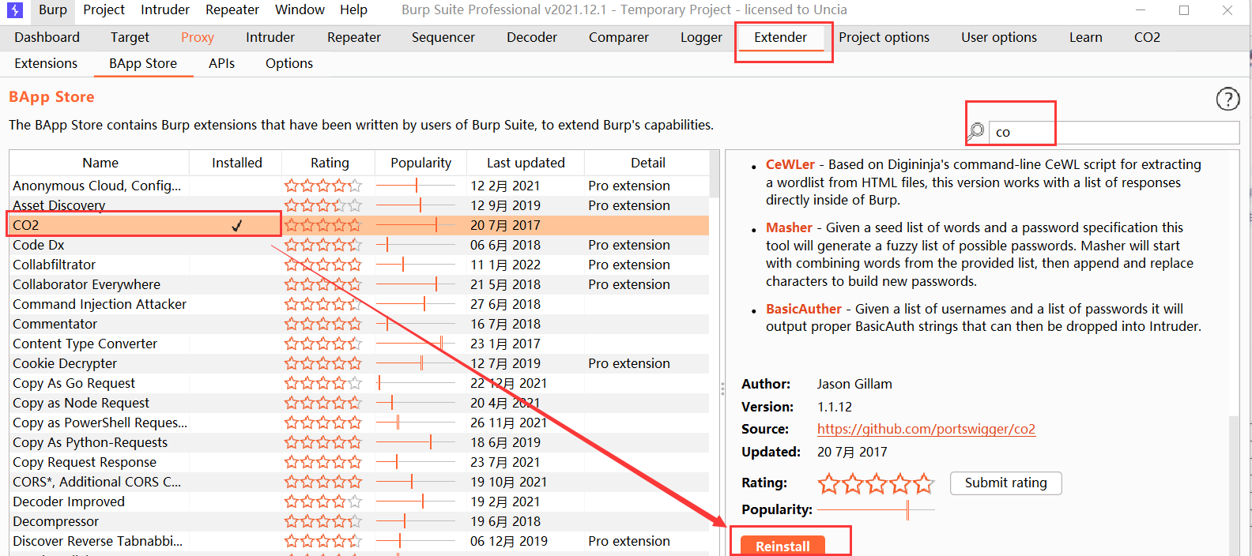The image size is (1252, 556).
Task: Sort by the Rating column header
Action: coord(330,163)
